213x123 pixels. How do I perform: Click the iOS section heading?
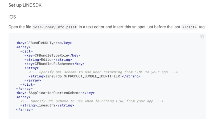(12, 17)
